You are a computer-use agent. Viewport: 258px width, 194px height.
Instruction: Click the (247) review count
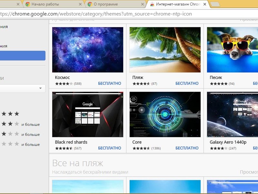point(233,148)
